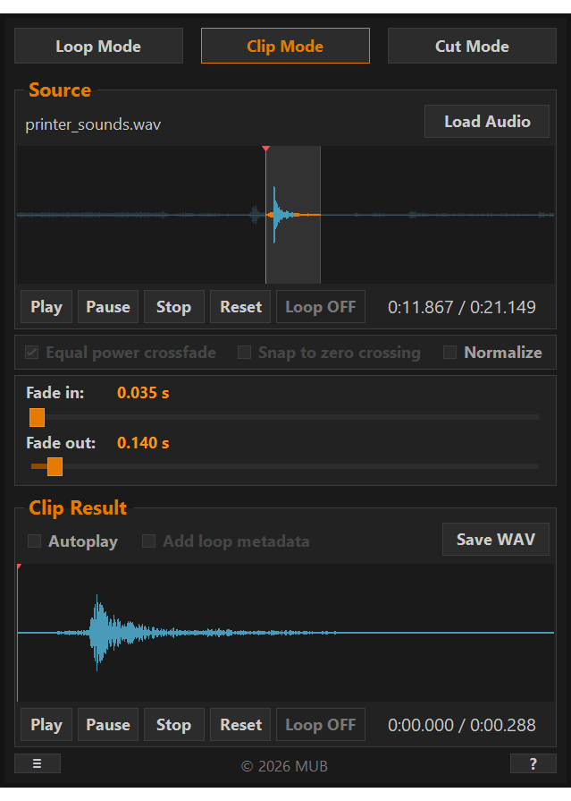Click the Clip Result playhead marker
571x801 pixels.
click(x=19, y=567)
